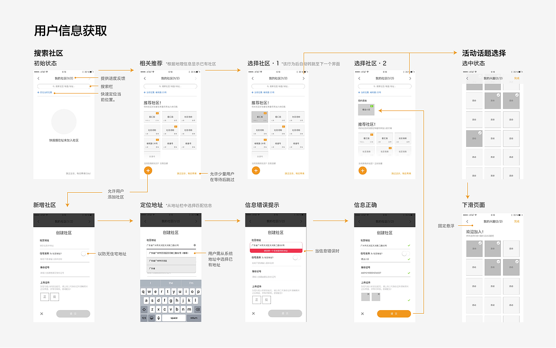Tap orange plus button in 选择社区·1 screen
This screenshot has height=348, width=556.
256,170
